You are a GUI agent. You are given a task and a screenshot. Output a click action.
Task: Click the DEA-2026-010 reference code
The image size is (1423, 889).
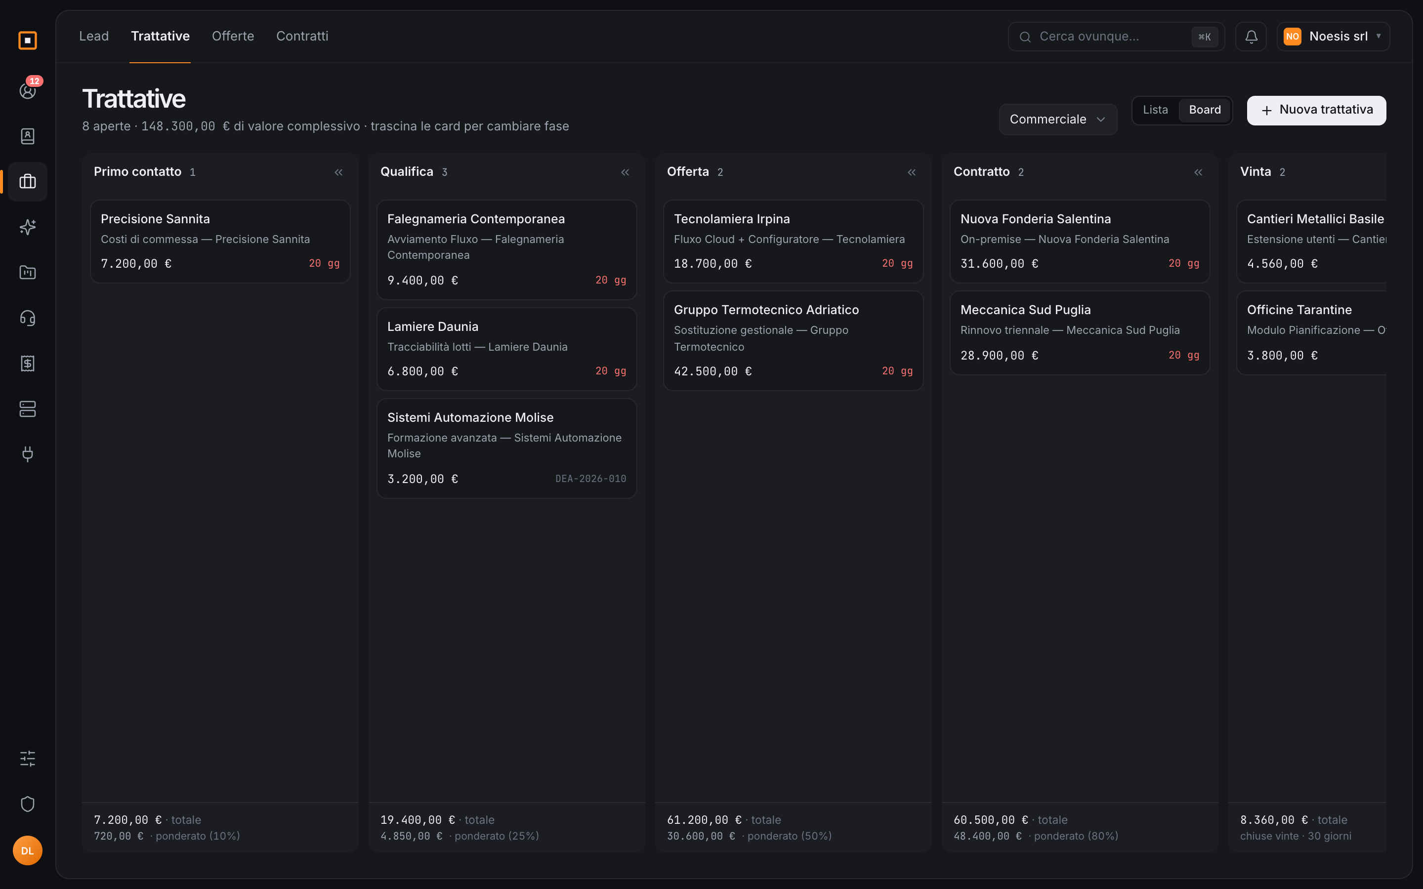[x=590, y=479]
